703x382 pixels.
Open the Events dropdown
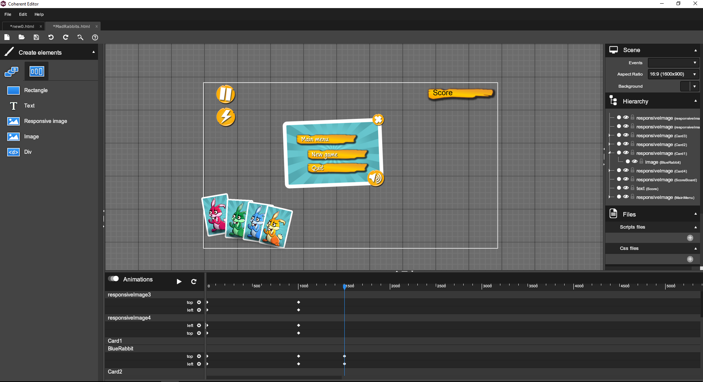[x=673, y=63]
